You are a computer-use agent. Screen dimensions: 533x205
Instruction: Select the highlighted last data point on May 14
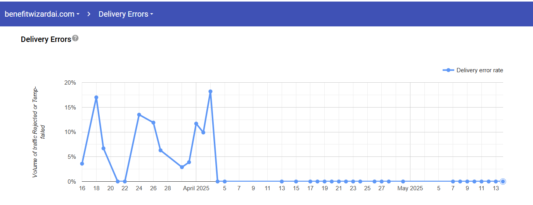point(503,181)
